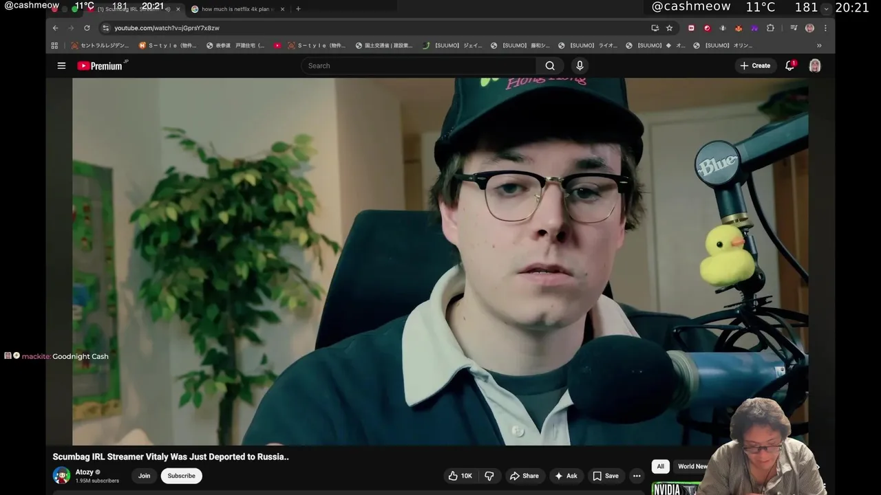The width and height of the screenshot is (881, 495).
Task: Click the NVIDIA recommended video thumbnail
Action: pos(675,489)
